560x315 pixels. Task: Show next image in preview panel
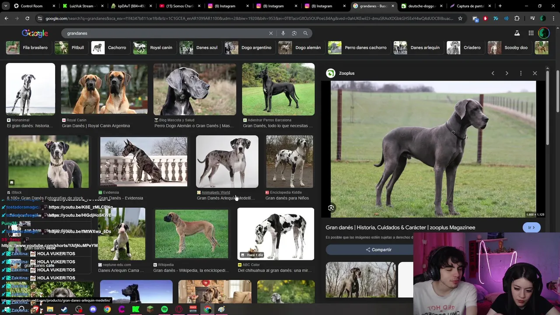point(507,73)
